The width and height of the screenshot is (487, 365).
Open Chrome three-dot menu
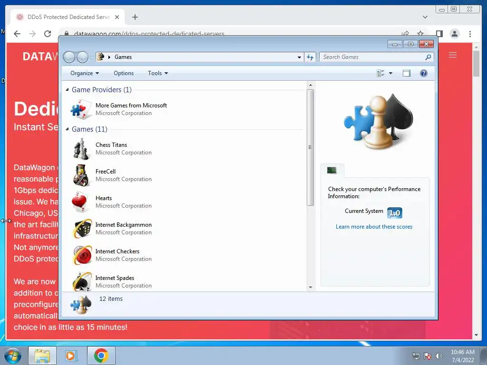[x=470, y=34]
